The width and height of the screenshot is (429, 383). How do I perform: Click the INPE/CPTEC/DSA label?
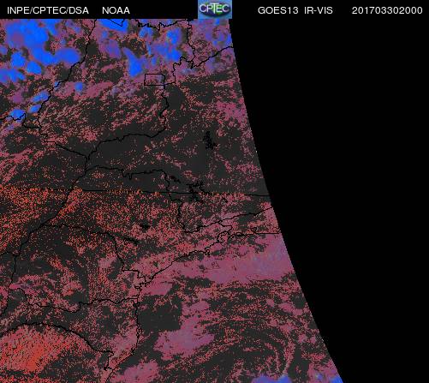48,10
